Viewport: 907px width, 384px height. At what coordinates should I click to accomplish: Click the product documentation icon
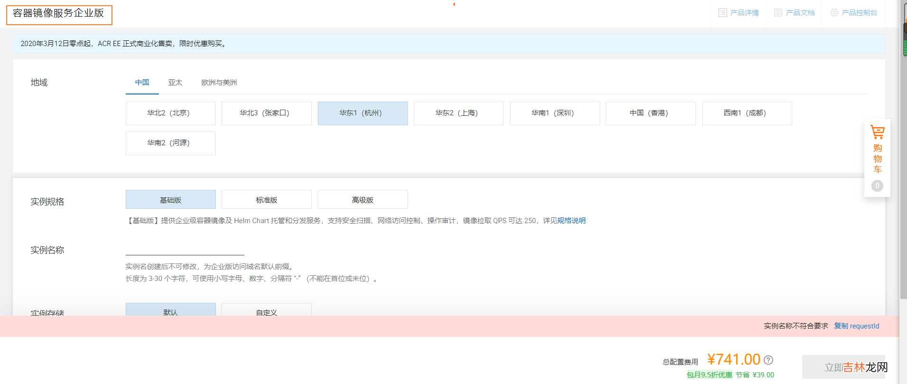778,13
